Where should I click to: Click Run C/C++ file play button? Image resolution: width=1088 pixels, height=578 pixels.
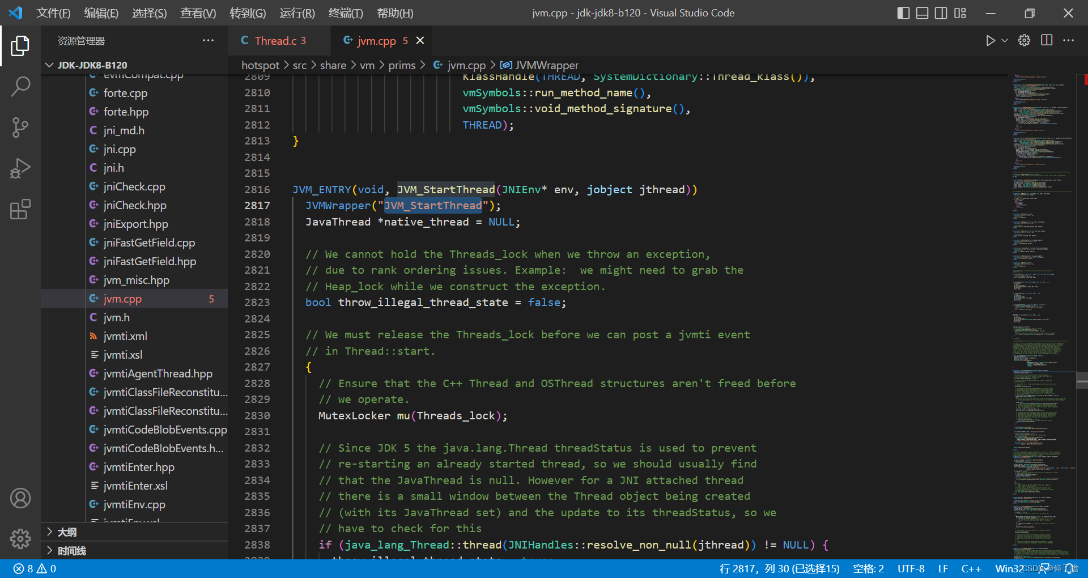[990, 41]
